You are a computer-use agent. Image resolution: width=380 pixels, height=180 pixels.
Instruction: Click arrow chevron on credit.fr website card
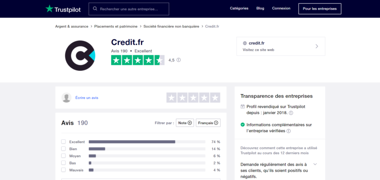317,46
